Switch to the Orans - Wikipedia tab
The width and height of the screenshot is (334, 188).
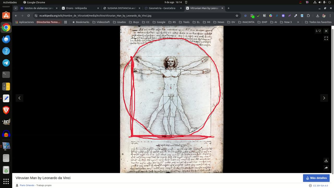pos(80,8)
